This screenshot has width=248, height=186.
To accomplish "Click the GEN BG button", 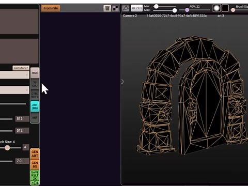I will [35, 164].
